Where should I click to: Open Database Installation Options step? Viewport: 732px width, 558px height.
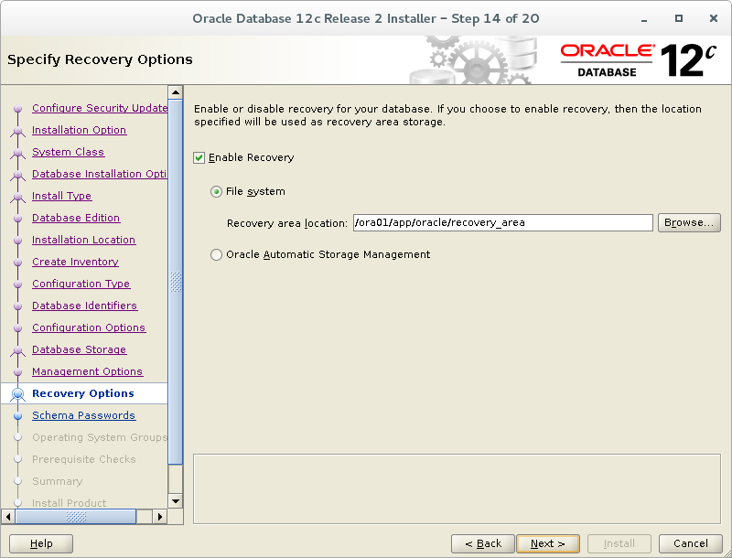(x=100, y=174)
